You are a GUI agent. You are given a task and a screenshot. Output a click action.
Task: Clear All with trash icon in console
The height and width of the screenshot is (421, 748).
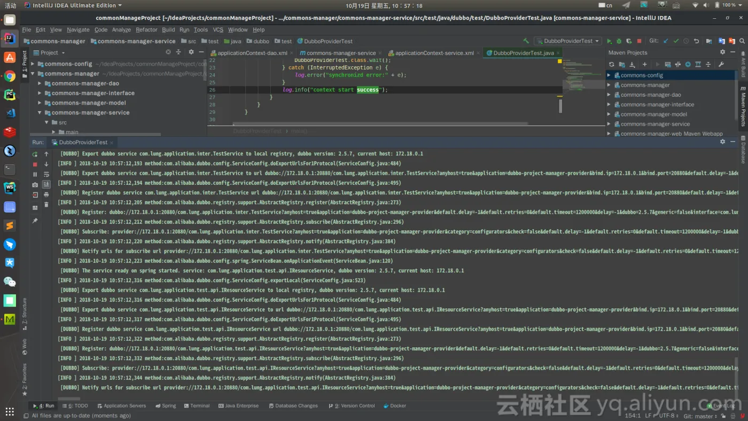46,205
